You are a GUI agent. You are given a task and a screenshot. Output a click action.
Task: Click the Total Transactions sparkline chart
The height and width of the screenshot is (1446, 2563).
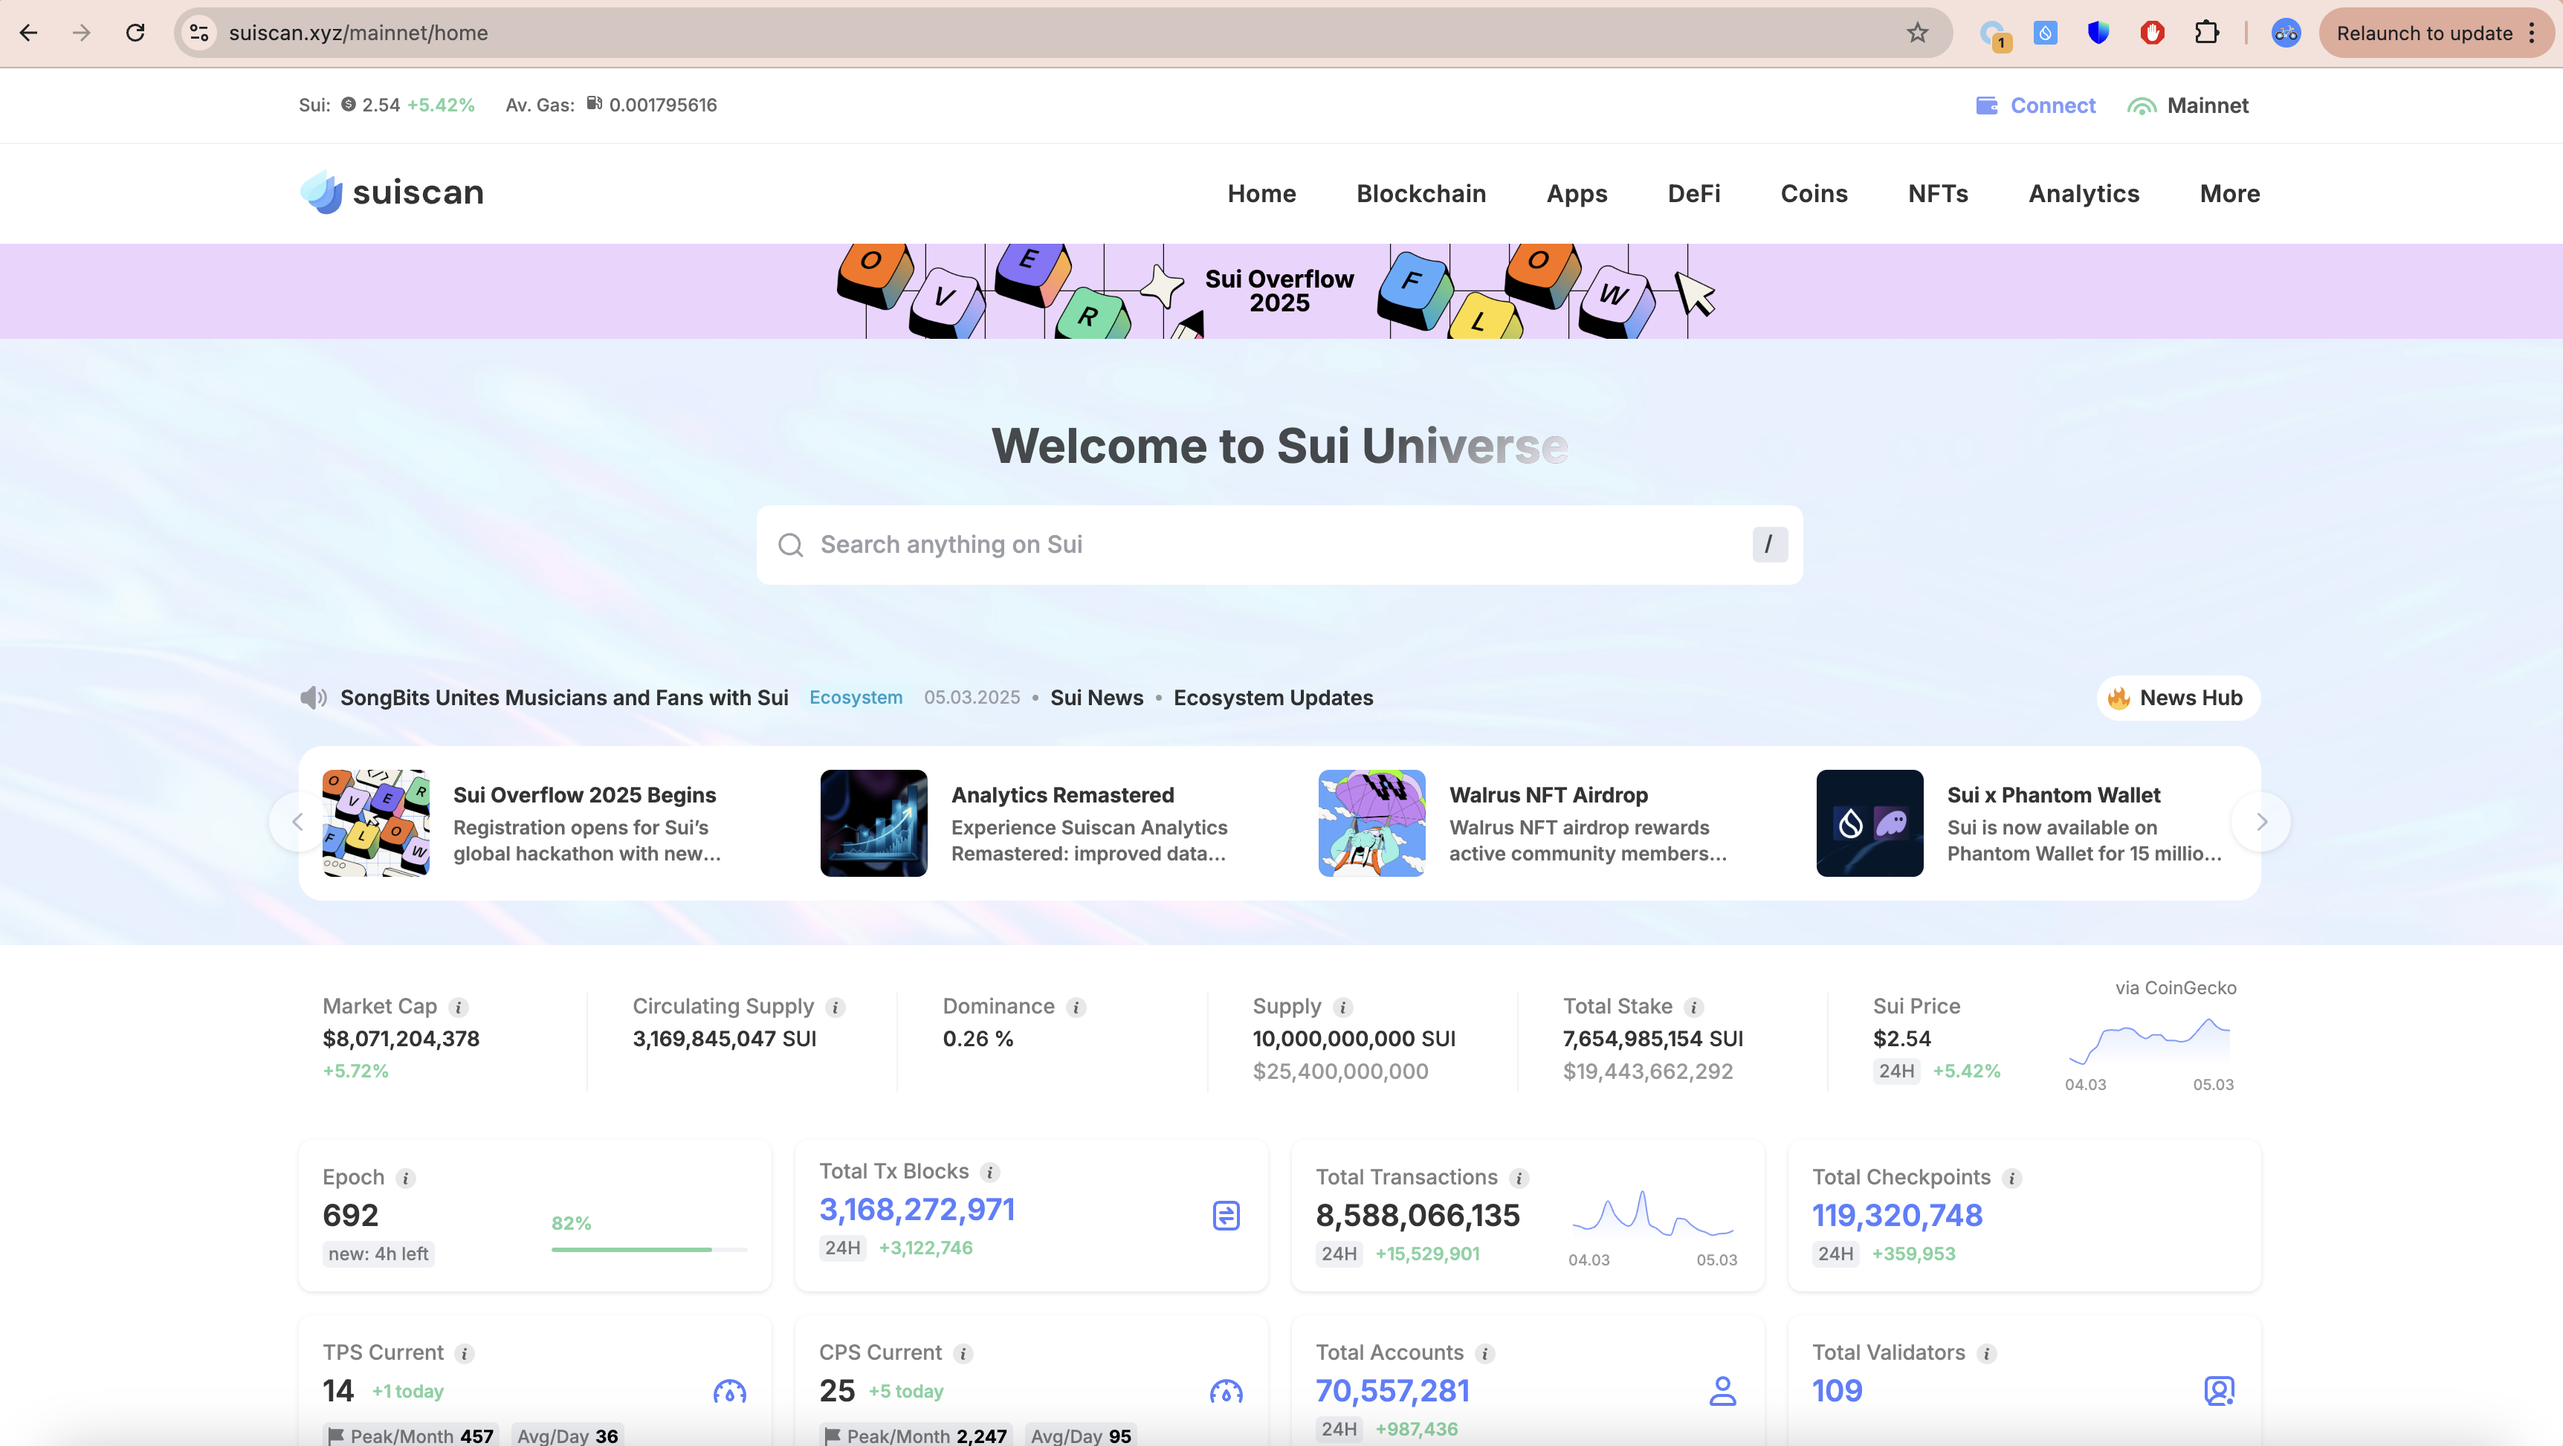pyautogui.click(x=1652, y=1213)
